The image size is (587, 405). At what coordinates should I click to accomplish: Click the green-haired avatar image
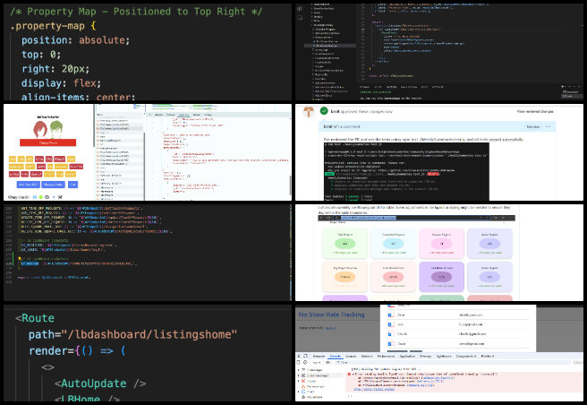coord(56,130)
